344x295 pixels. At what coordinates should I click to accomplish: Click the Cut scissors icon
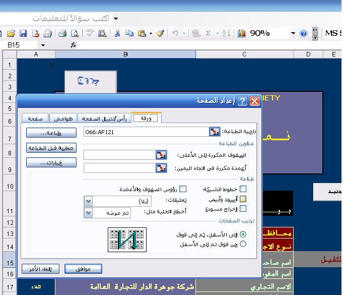(x=117, y=34)
